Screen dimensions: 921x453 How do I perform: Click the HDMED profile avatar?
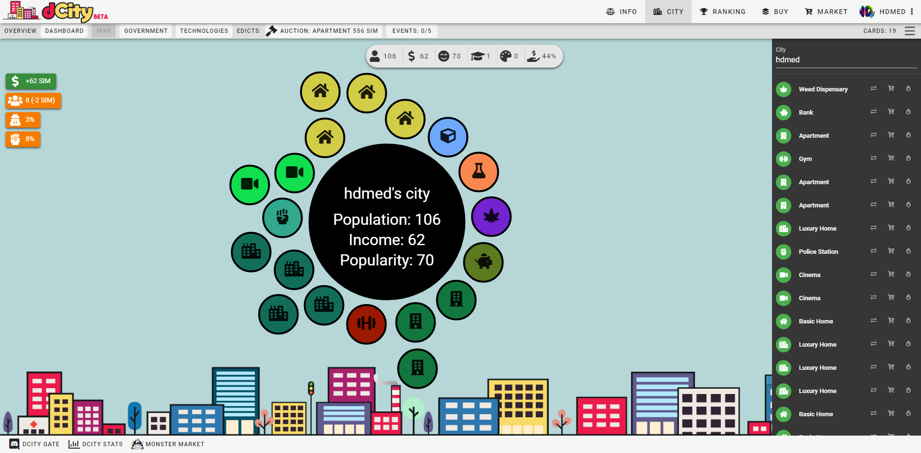[x=866, y=12]
